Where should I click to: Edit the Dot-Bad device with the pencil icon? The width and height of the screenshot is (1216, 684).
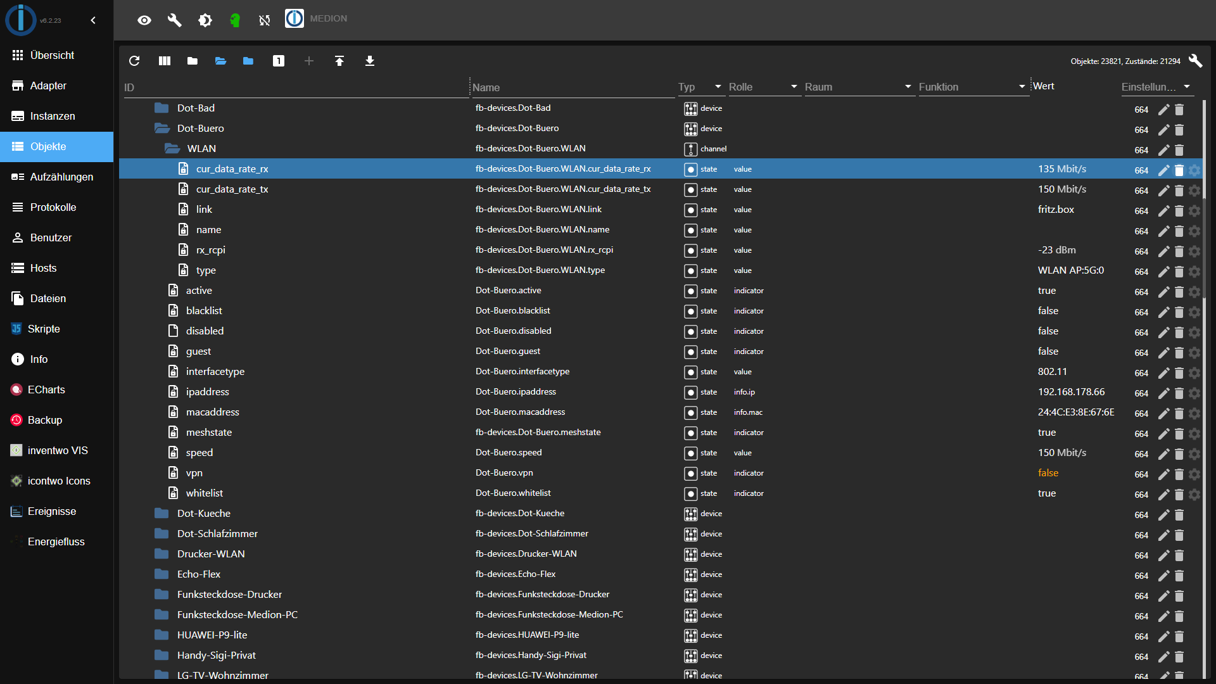[x=1164, y=109]
